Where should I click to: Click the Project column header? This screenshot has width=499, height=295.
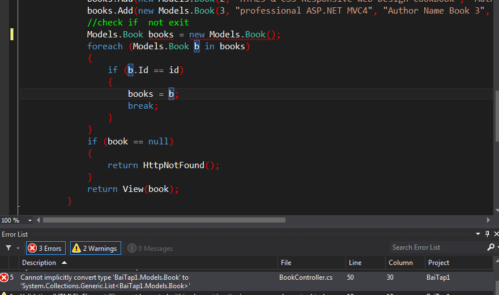[x=438, y=263]
